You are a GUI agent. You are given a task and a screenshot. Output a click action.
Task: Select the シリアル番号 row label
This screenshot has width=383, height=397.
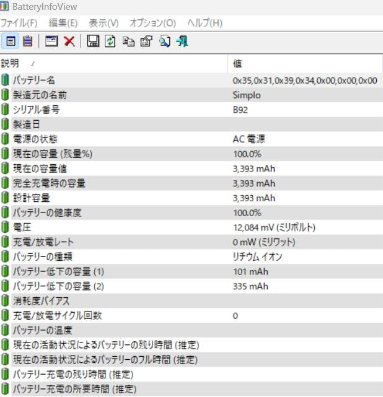coord(37,110)
